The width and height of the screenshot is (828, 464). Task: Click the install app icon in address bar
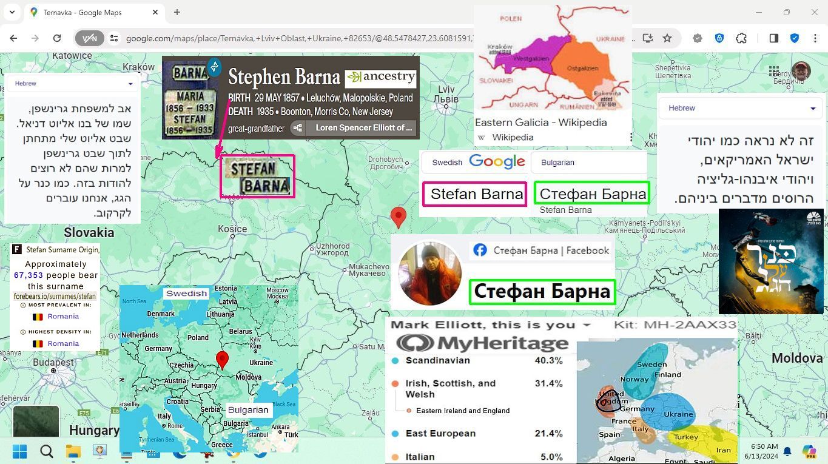pyautogui.click(x=648, y=38)
